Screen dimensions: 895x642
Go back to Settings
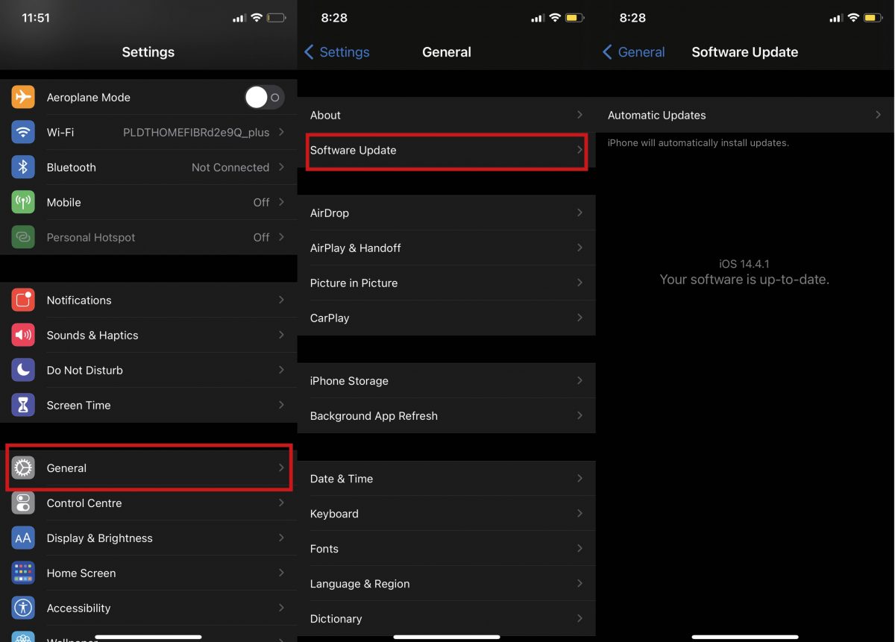[x=337, y=52]
